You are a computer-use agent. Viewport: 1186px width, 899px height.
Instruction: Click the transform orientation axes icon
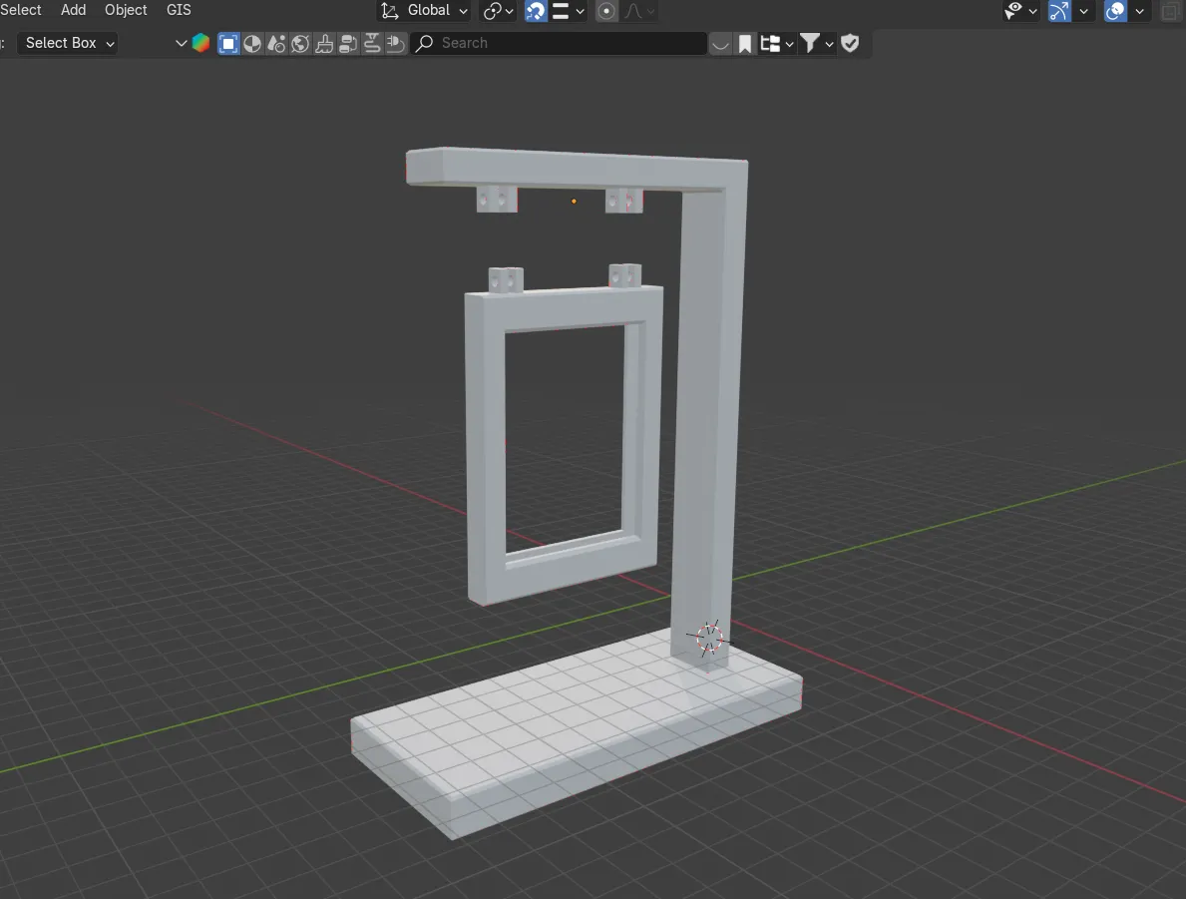click(x=390, y=11)
